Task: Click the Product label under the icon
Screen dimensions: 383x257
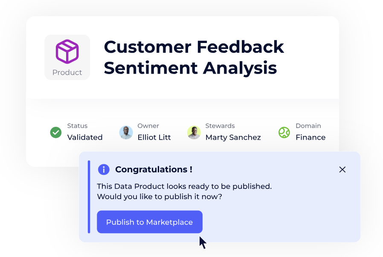Action: point(67,72)
